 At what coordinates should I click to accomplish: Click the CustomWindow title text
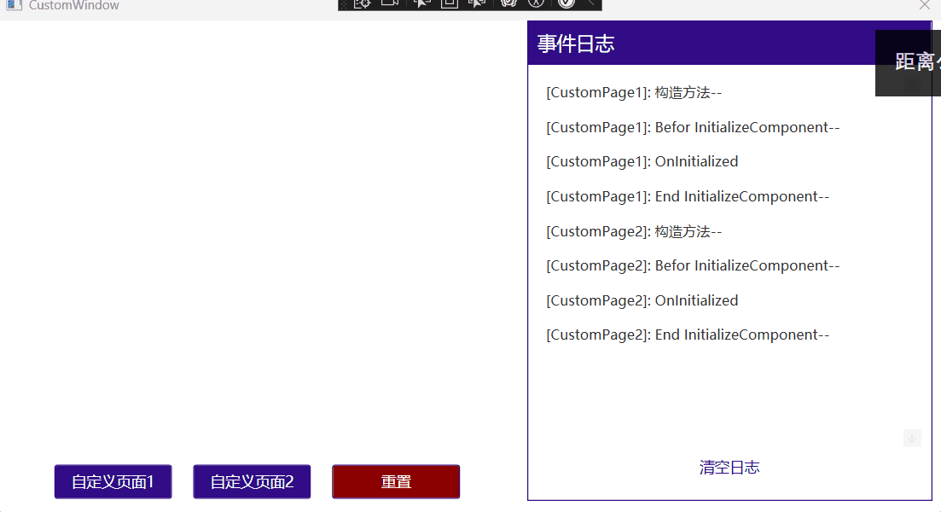pos(74,5)
